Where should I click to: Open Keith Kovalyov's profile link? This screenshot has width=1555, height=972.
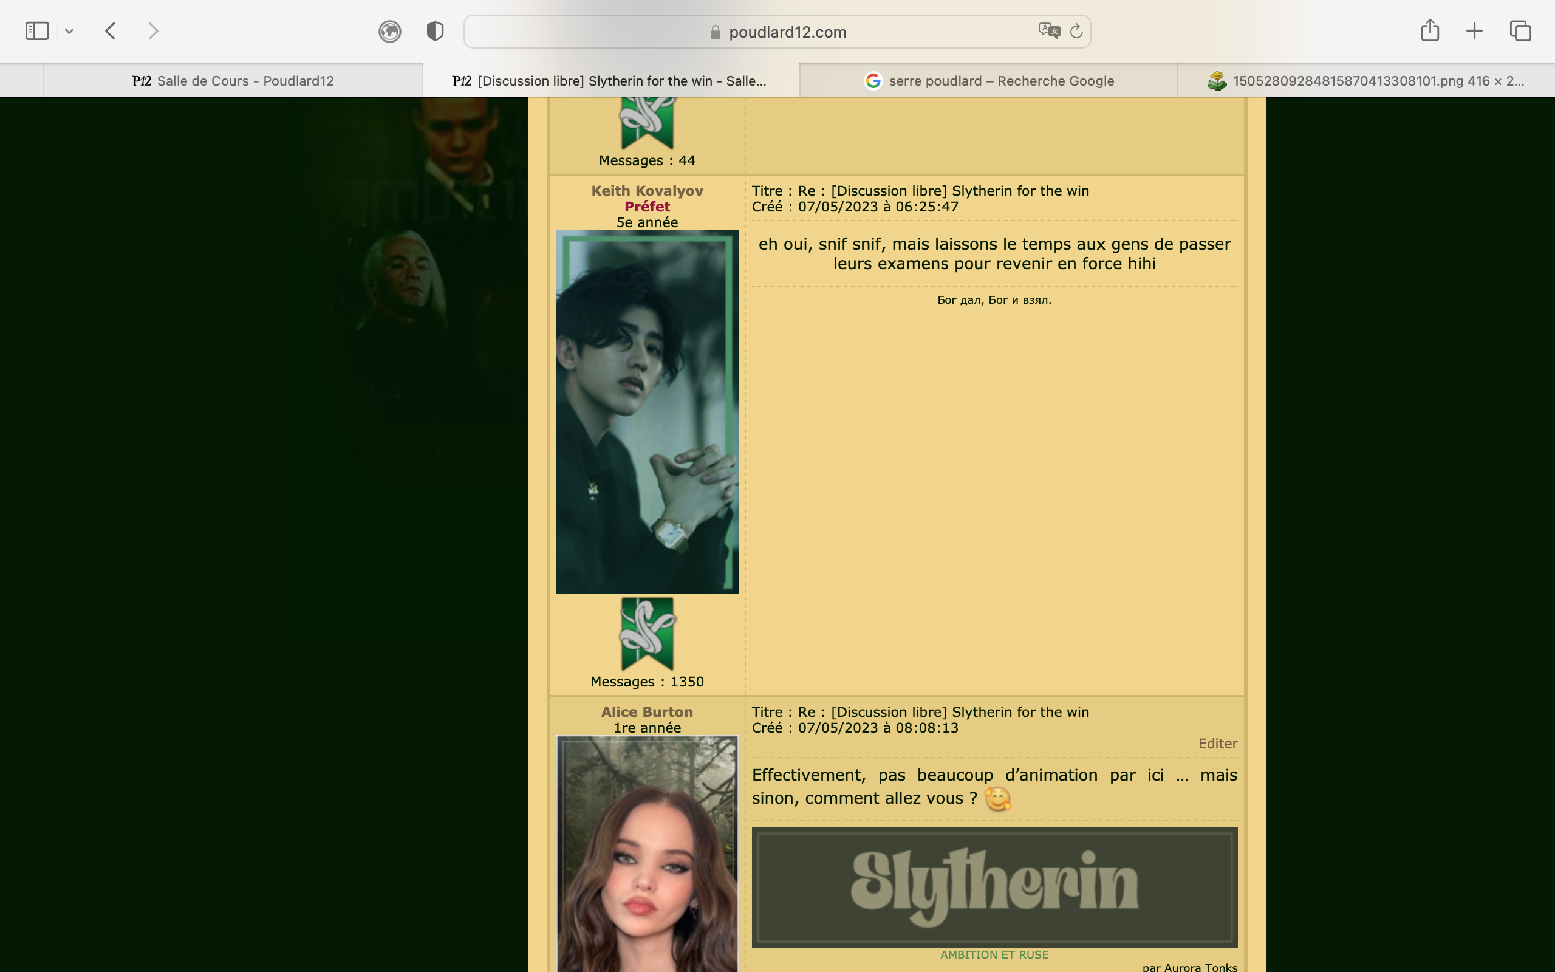[647, 191]
